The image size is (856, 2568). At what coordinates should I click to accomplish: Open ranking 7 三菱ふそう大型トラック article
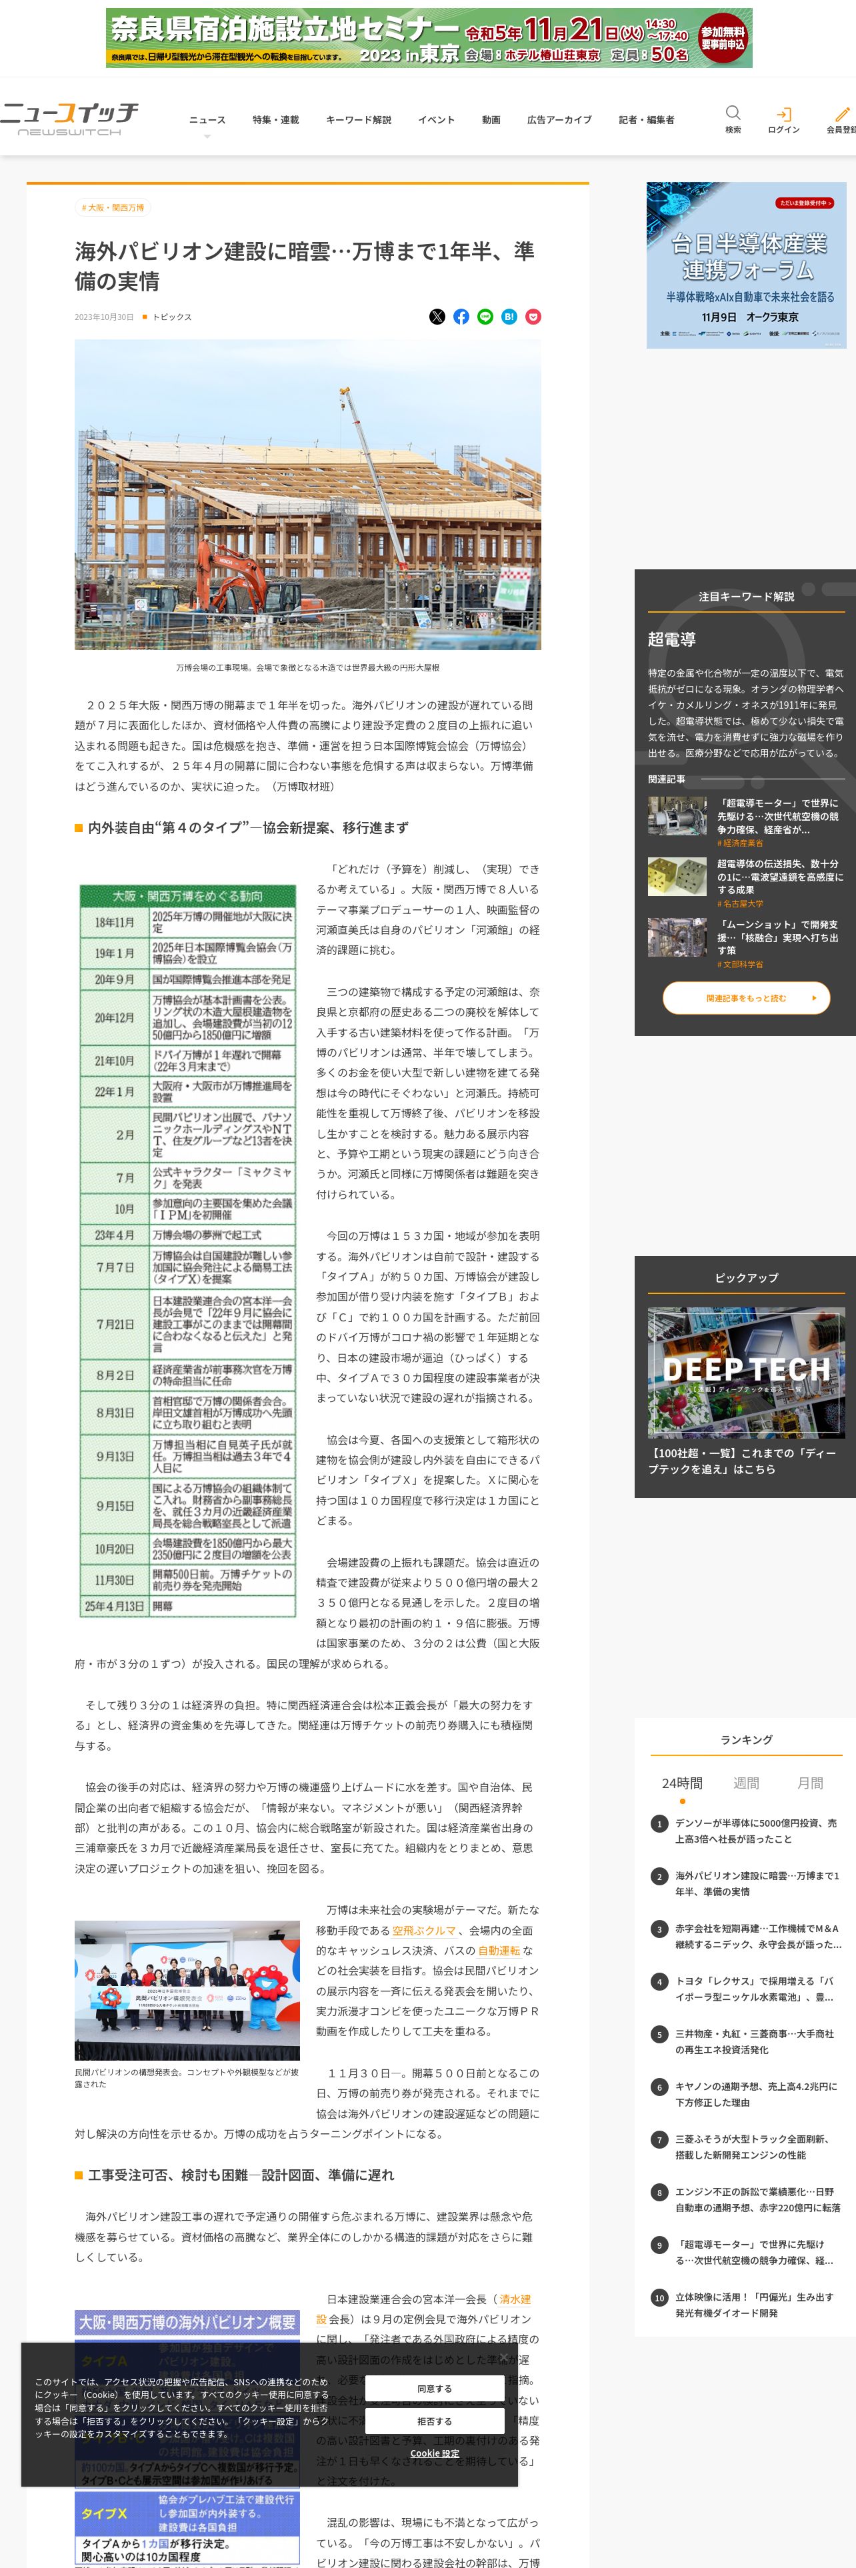(755, 2147)
